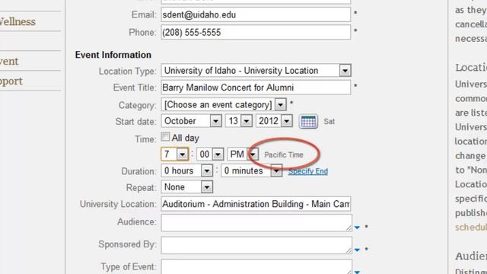The height and width of the screenshot is (274, 487).
Task: Click the Specify End link
Action: pyautogui.click(x=307, y=171)
